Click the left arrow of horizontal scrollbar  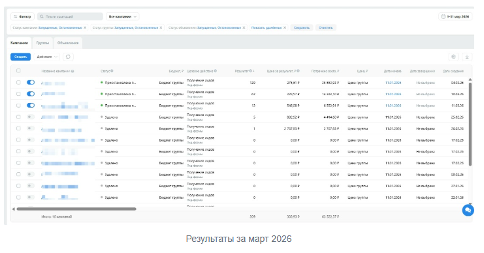(13, 209)
